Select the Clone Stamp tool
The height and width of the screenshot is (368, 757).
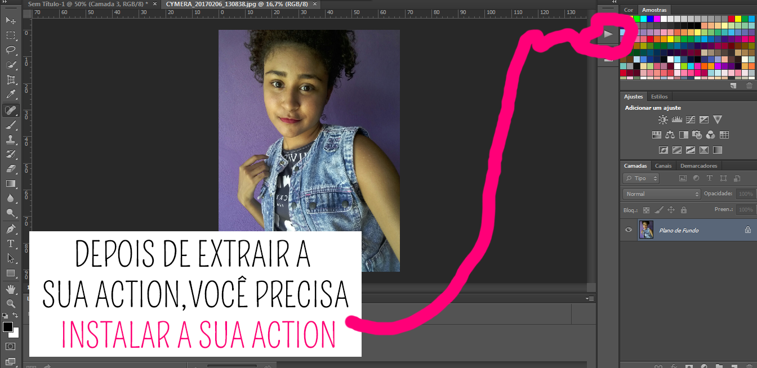click(x=11, y=140)
